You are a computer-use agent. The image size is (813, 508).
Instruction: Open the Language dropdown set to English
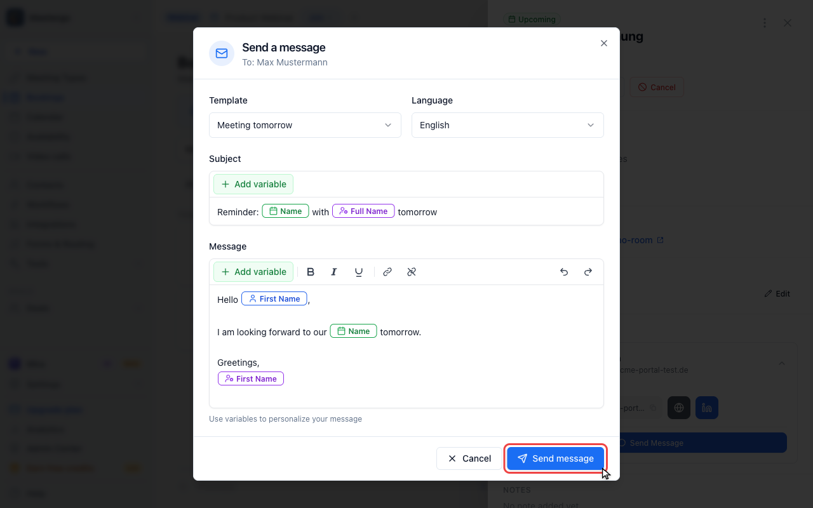(507, 125)
